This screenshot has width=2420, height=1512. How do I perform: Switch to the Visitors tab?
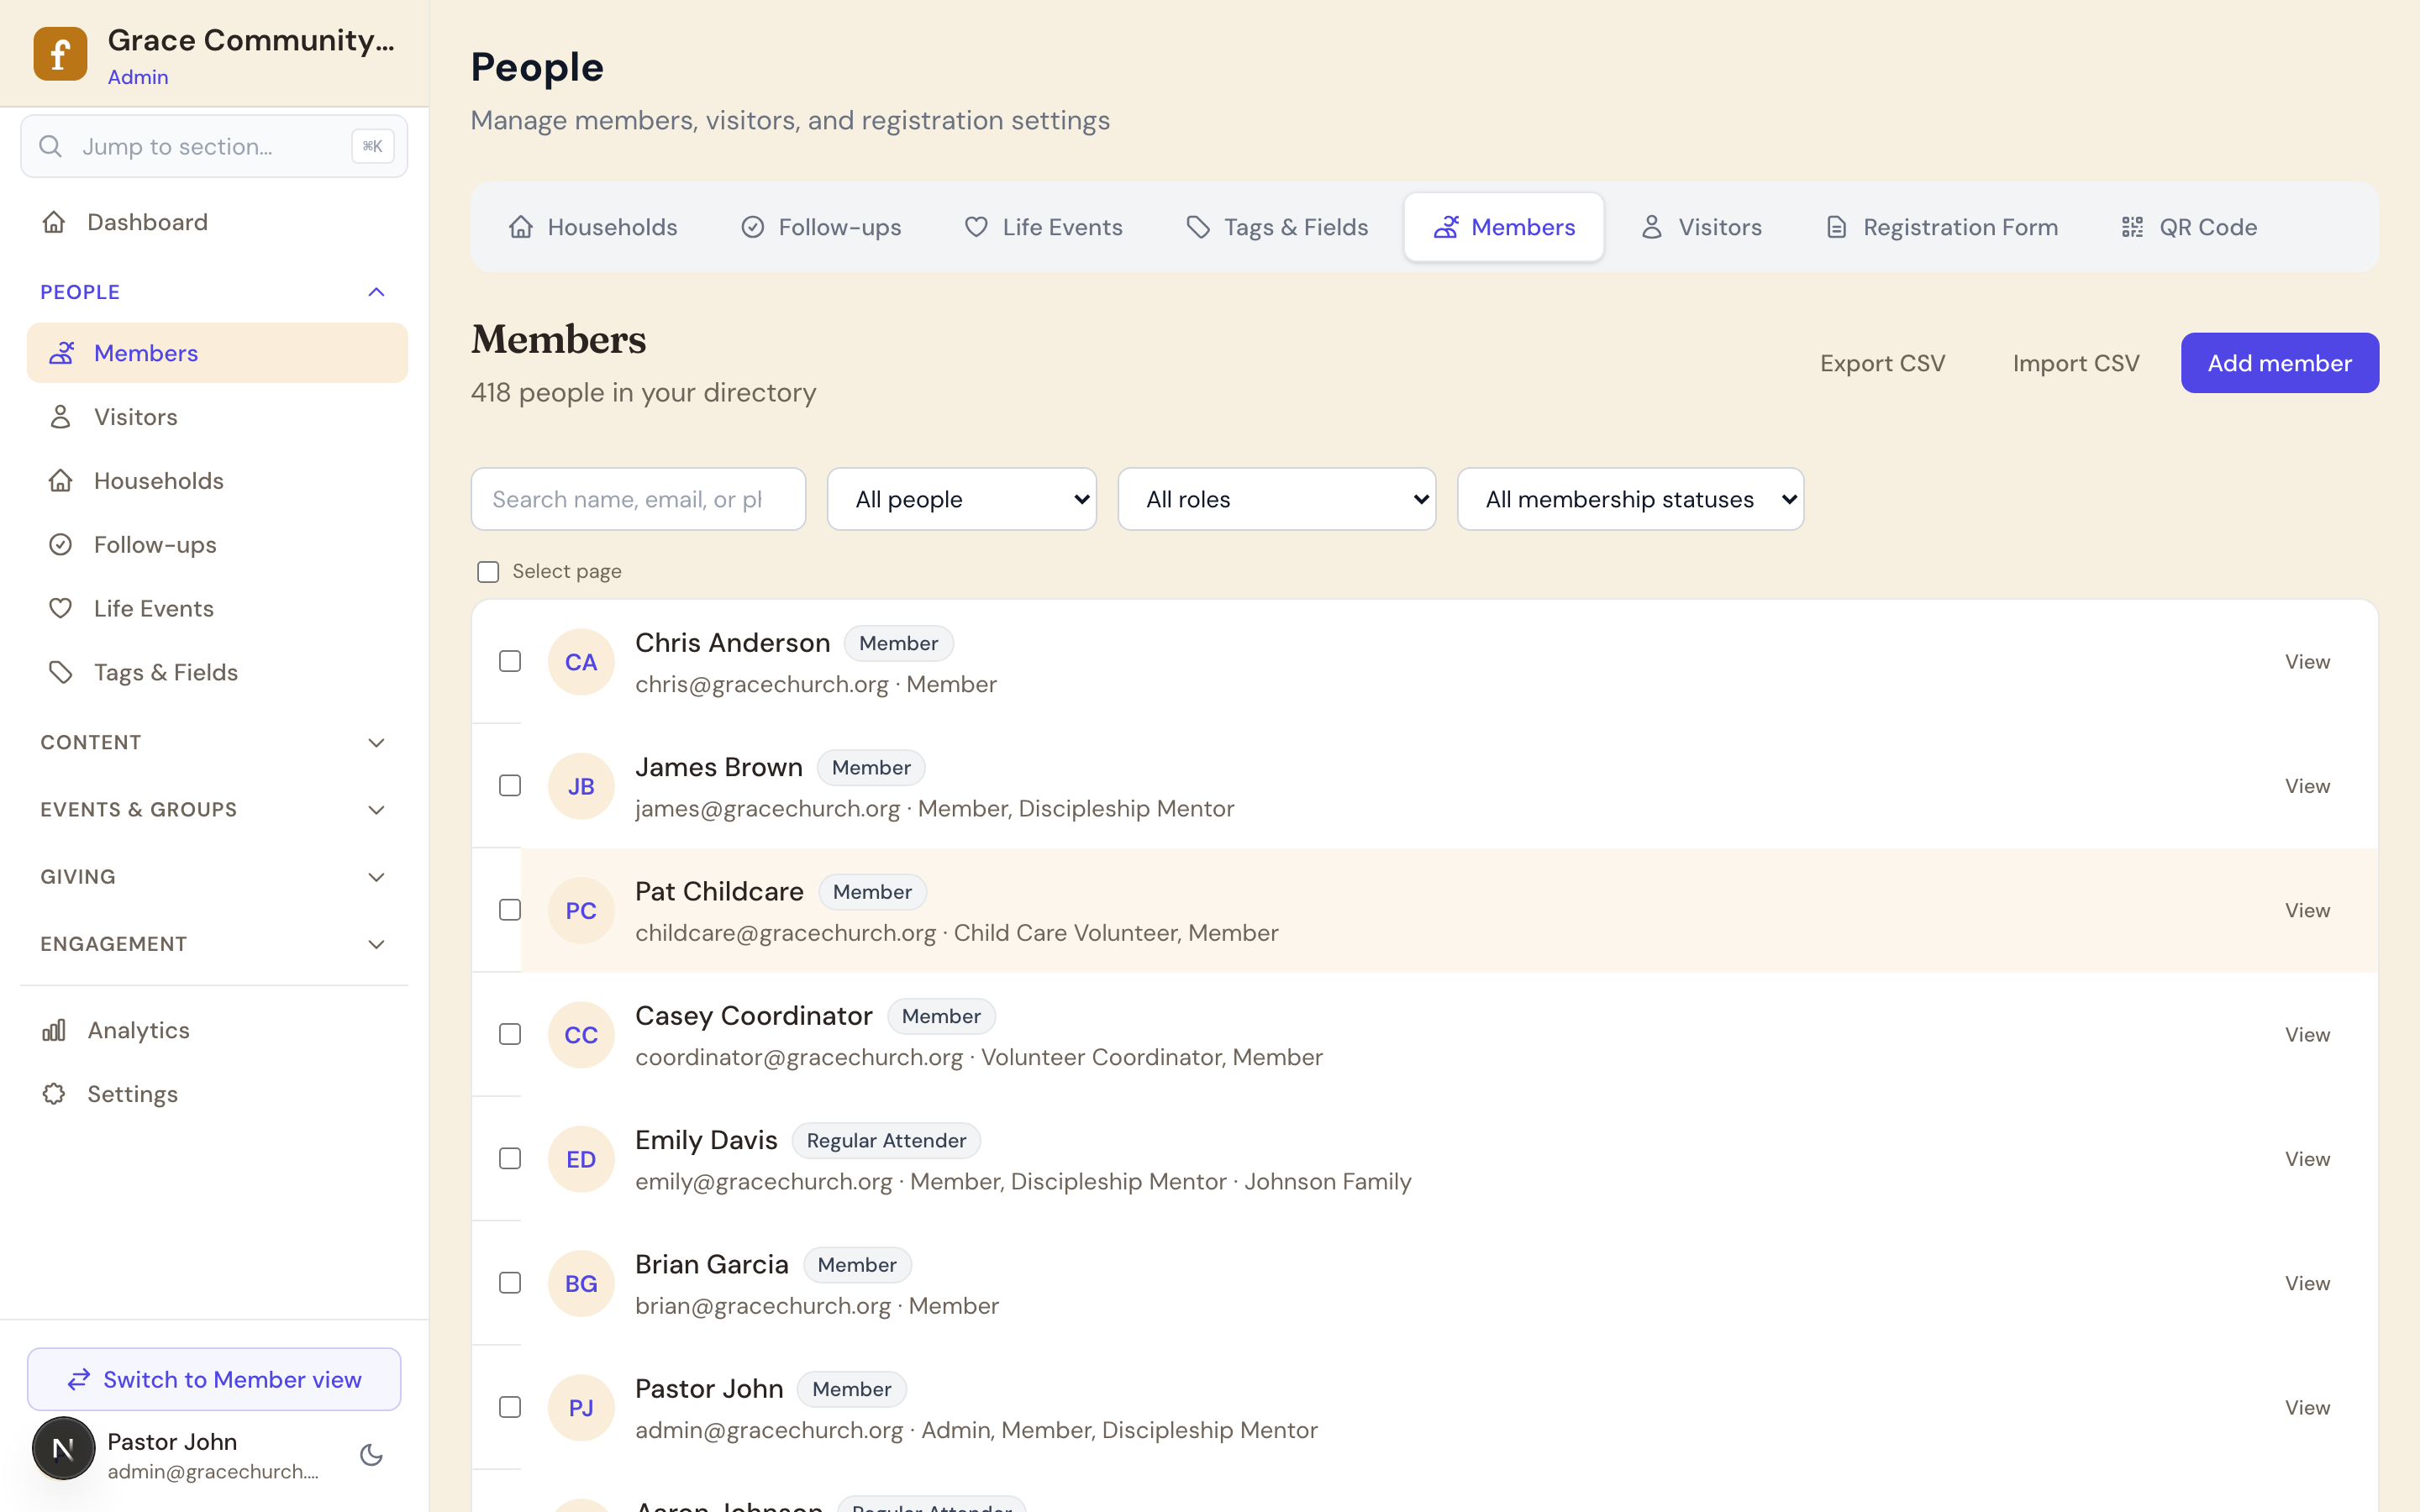[1701, 227]
